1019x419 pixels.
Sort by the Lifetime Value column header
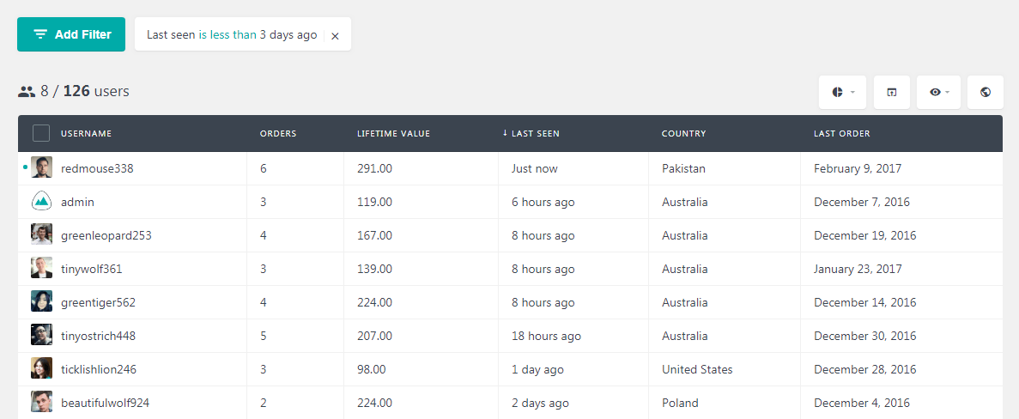pos(394,134)
